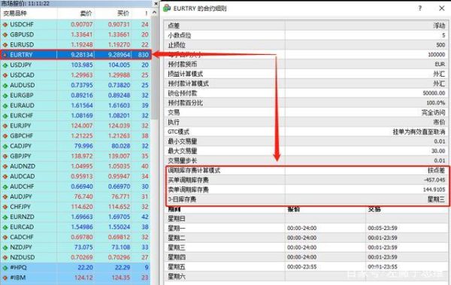
Task: Select the NZDUSD symbol row
Action: (x=76, y=257)
